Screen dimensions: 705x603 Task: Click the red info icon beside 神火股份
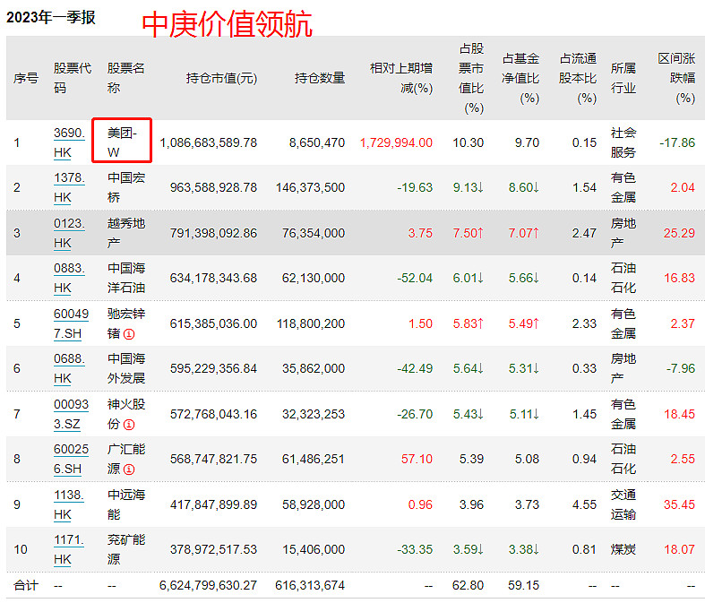click(129, 425)
